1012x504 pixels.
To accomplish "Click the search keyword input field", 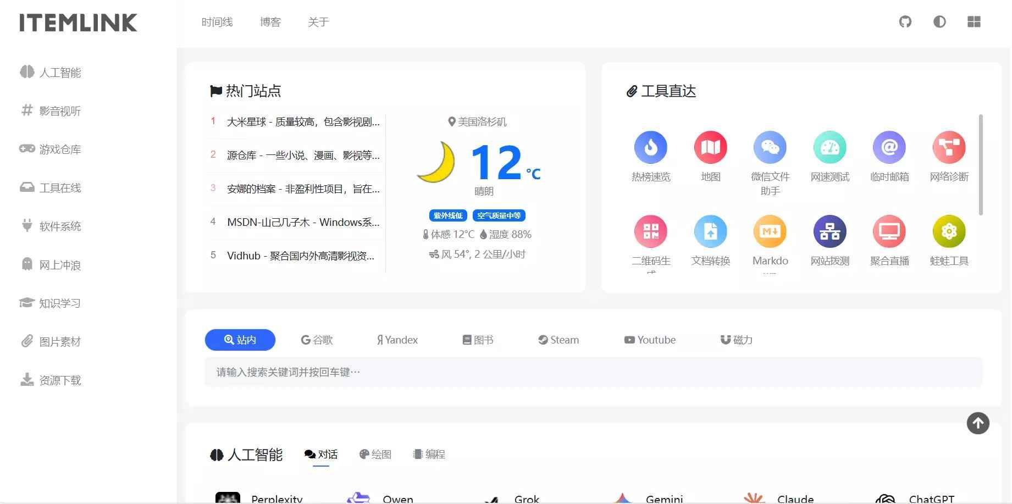I will (495, 372).
